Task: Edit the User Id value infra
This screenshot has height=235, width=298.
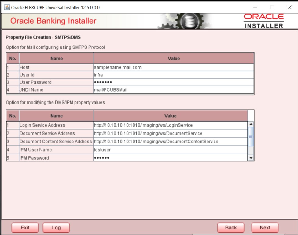Action: (x=174, y=75)
